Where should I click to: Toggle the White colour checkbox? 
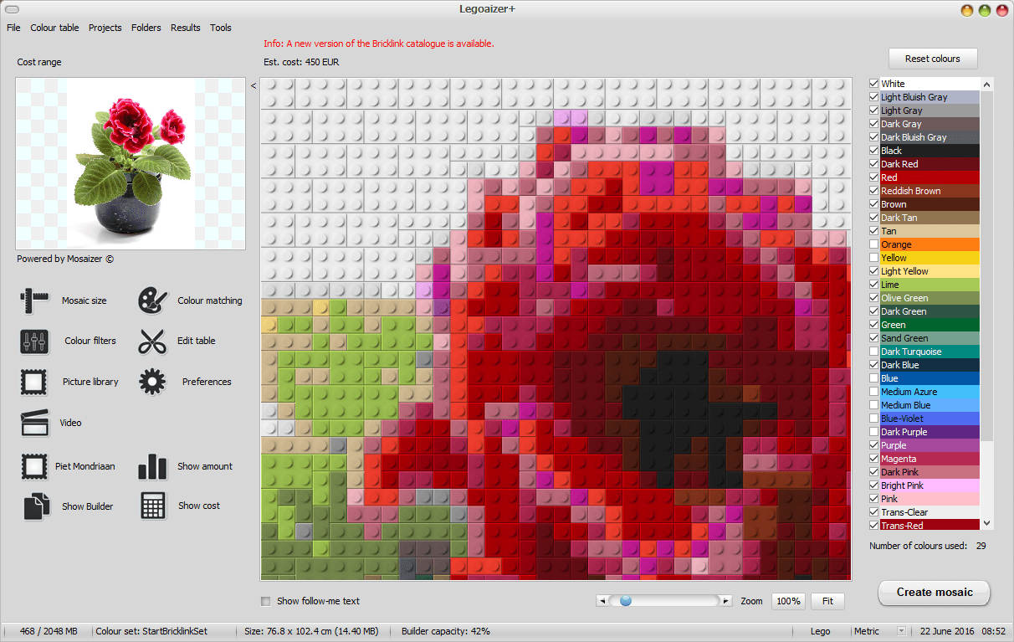click(x=874, y=84)
